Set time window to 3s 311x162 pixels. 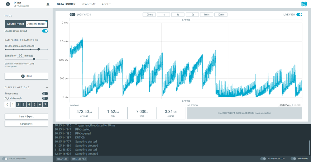click(178, 15)
